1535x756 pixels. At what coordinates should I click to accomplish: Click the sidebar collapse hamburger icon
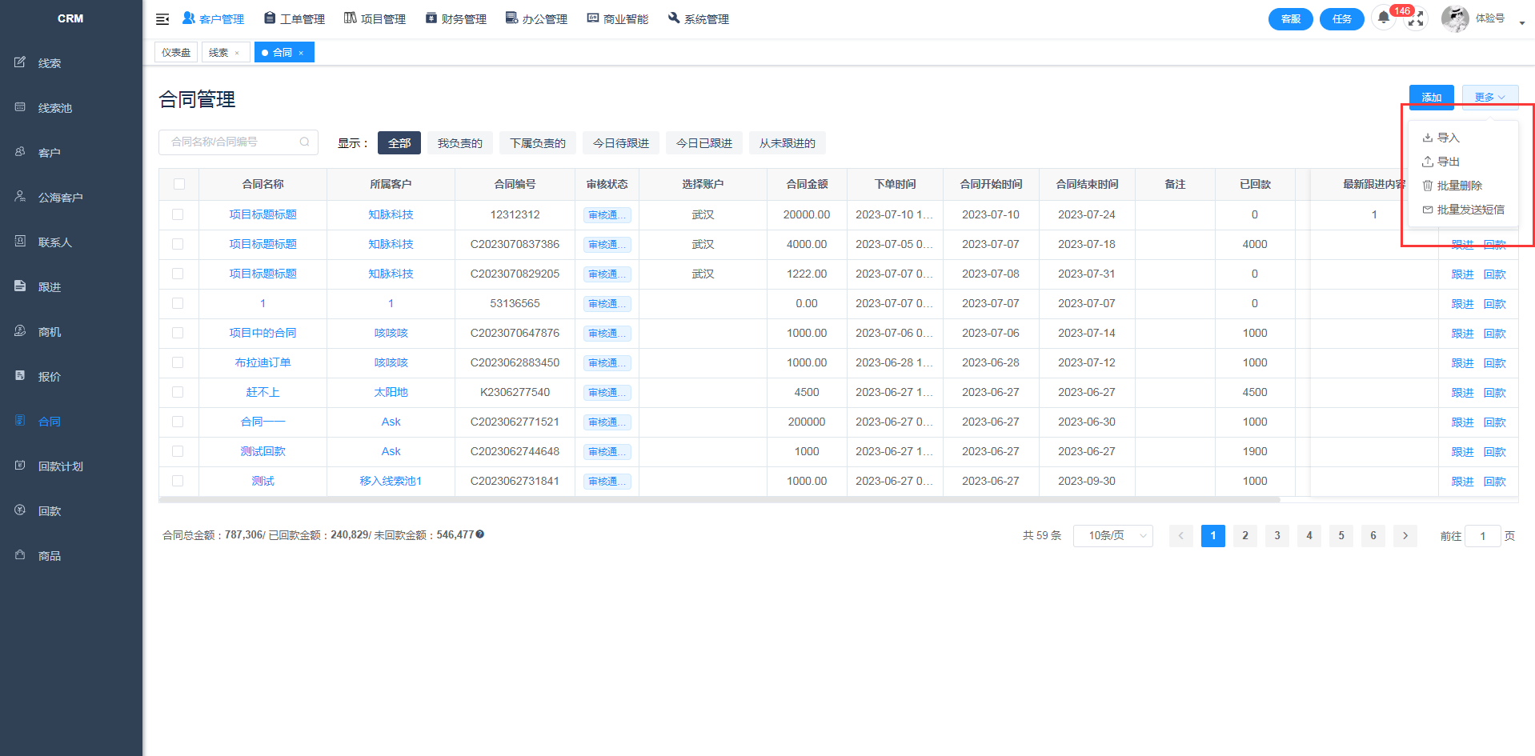click(162, 19)
